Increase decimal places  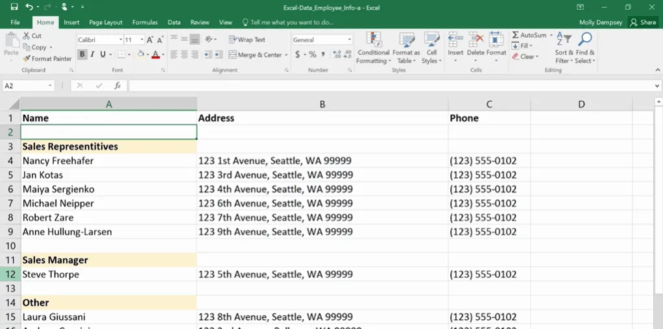tap(337, 55)
